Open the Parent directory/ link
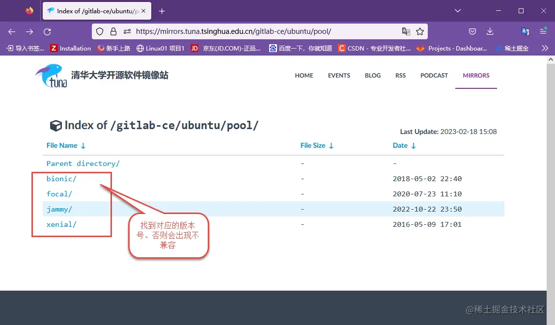The width and height of the screenshot is (555, 325). click(83, 163)
